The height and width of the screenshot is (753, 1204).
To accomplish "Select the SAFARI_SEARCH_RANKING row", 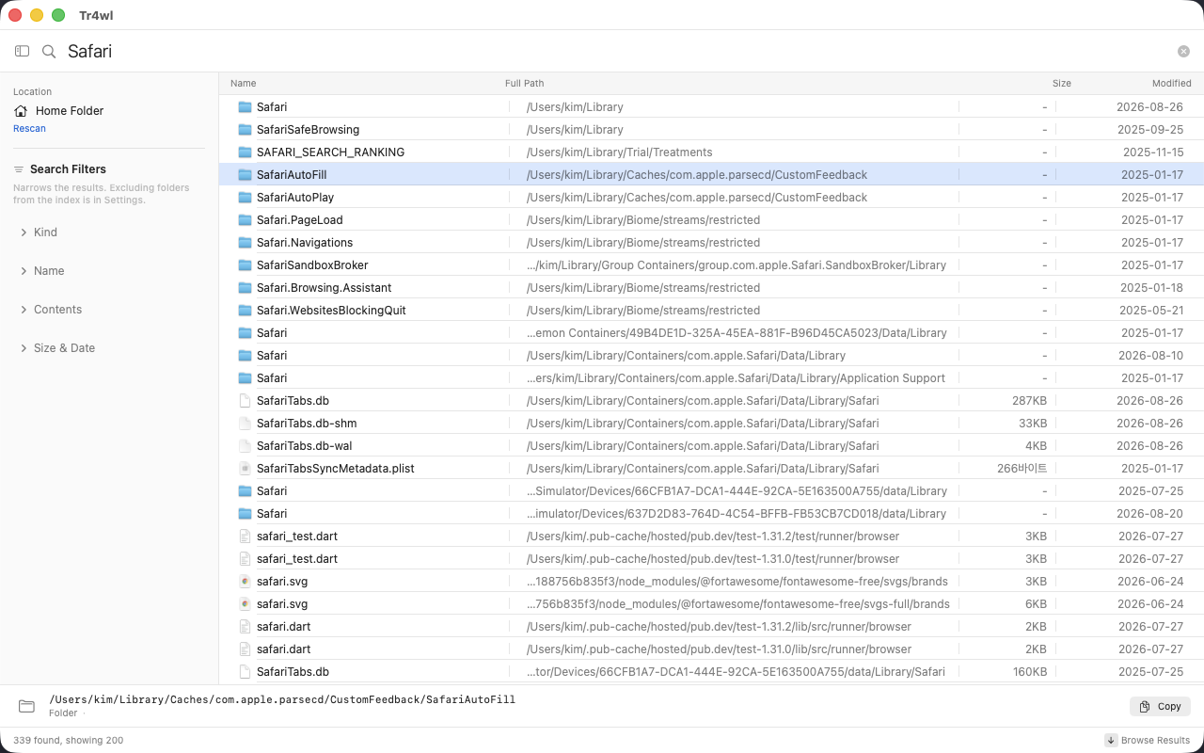I will click(x=711, y=152).
